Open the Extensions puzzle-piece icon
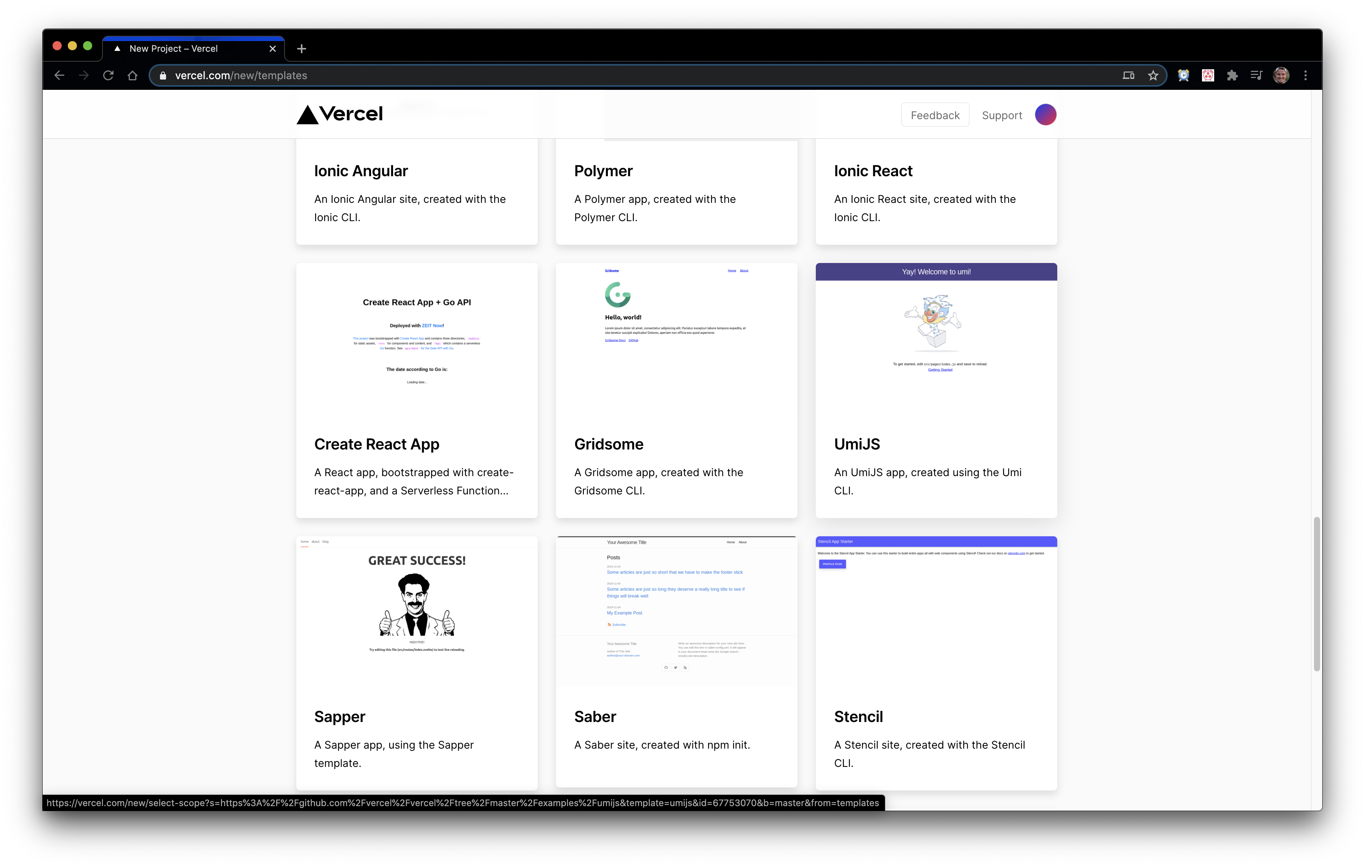Image resolution: width=1365 pixels, height=867 pixels. 1232,75
